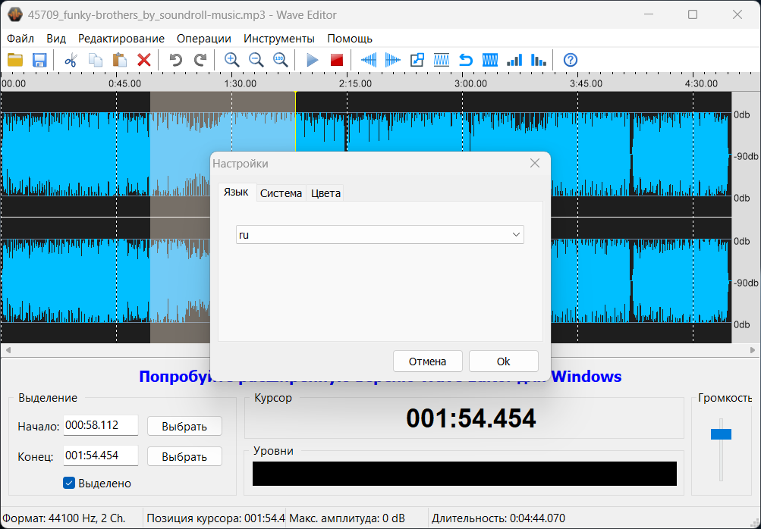Click the undo arrow icon
Image resolution: width=761 pixels, height=529 pixels.
176,60
